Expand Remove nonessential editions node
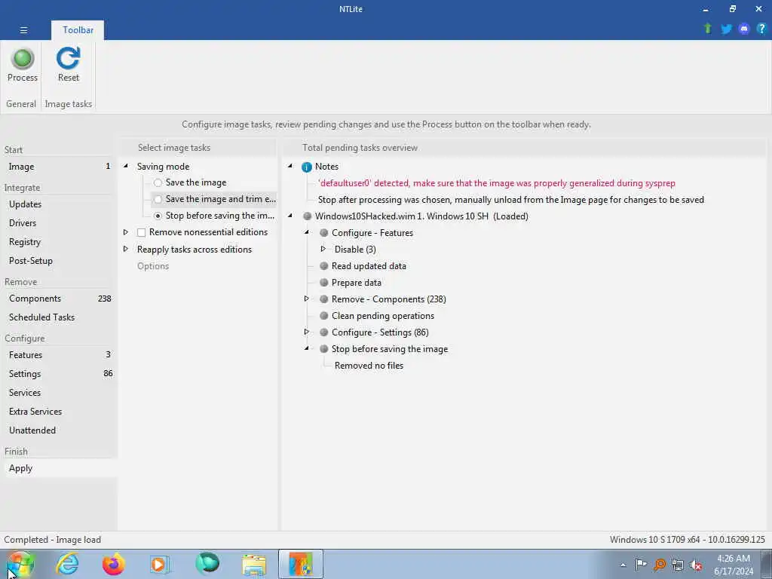Viewport: 772px width, 579px height. [x=126, y=232]
